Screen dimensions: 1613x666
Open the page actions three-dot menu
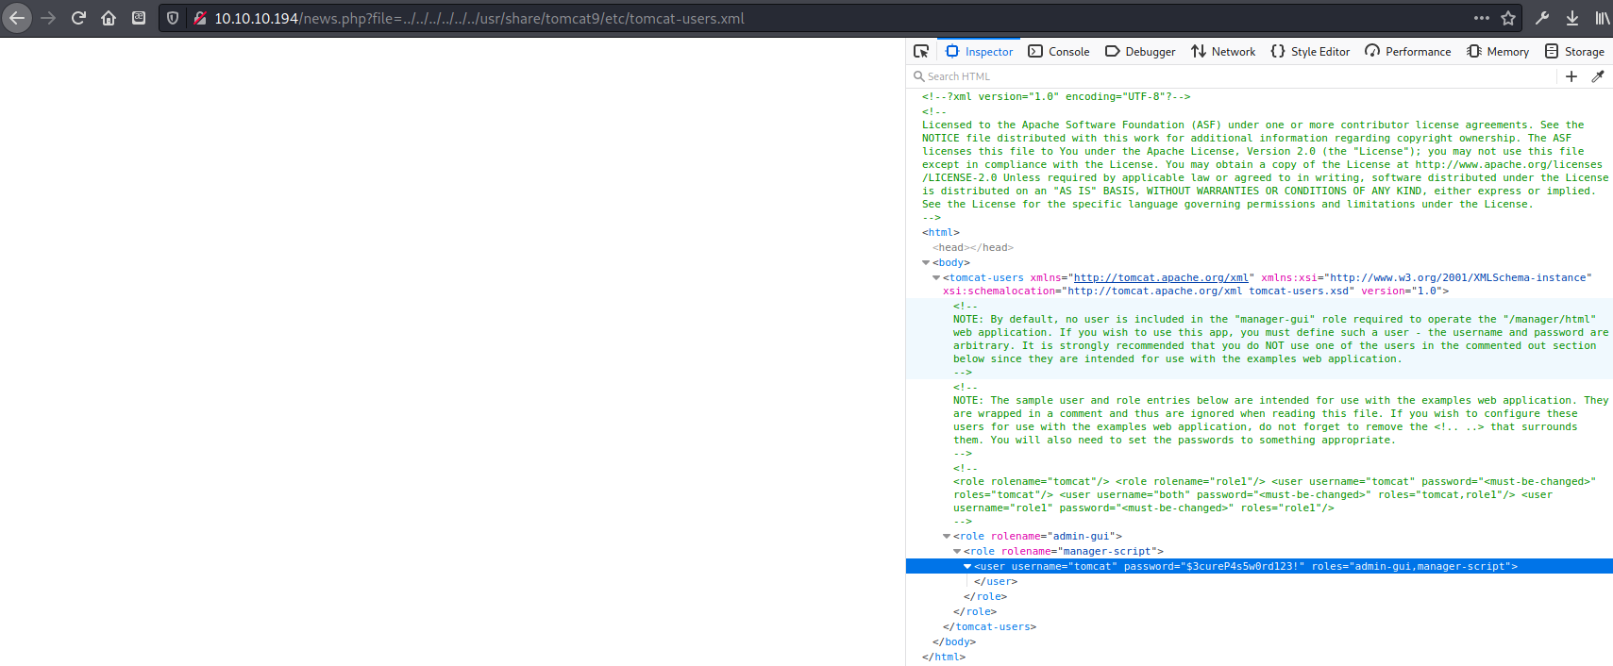click(x=1482, y=18)
